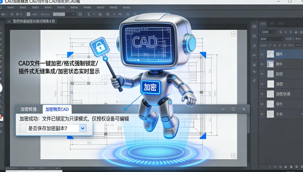
Task: Click the brush icon in the panel sidebar
Action: click(254, 80)
